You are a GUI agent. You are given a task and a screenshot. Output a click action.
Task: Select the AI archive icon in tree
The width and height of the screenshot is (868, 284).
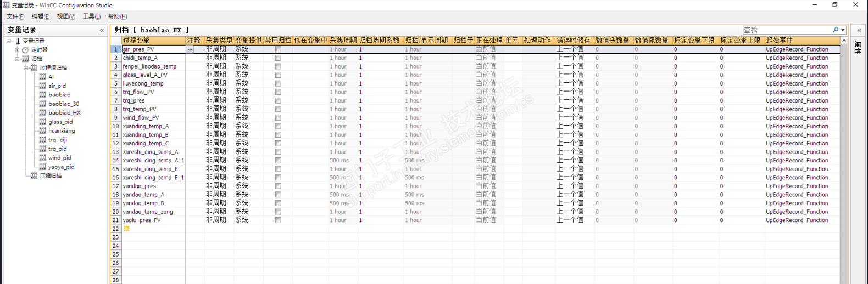(42, 77)
